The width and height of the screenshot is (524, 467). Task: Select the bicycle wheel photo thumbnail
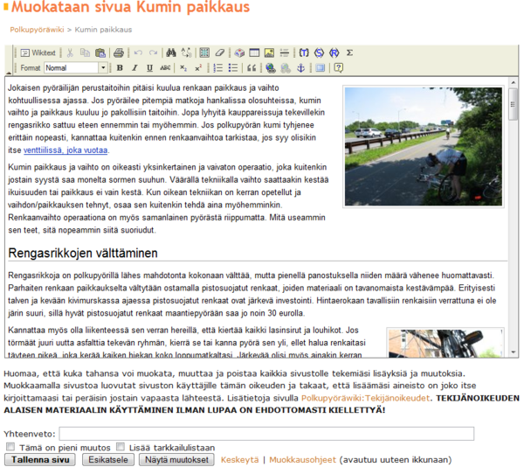[x=445, y=343]
